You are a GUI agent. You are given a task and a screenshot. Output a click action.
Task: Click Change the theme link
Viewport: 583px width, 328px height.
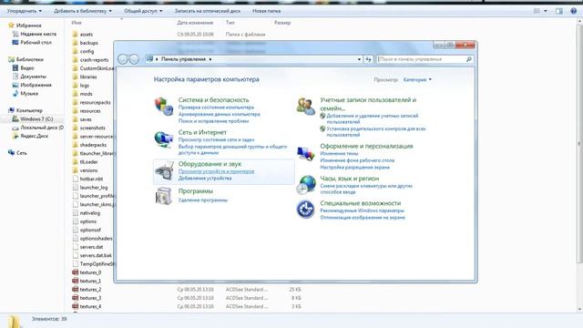(x=339, y=153)
